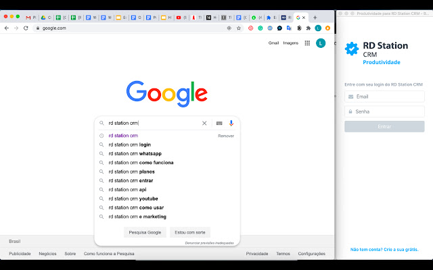Image resolution: width=433 pixels, height=270 pixels.
Task: Click Denunciar previsões inadequadas link
Action: [209, 243]
